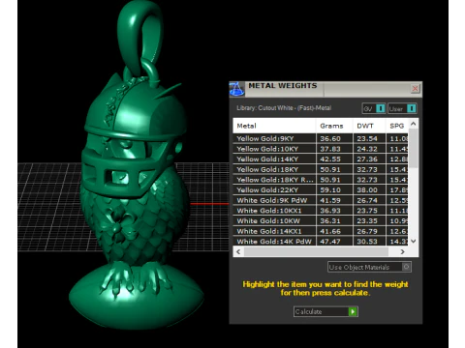Click the 27.36 DWT value

tap(367, 159)
